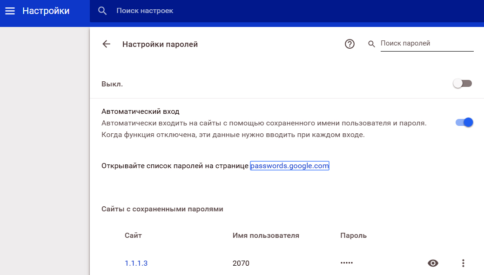Enable the Выкл. password saving toggle

click(463, 84)
